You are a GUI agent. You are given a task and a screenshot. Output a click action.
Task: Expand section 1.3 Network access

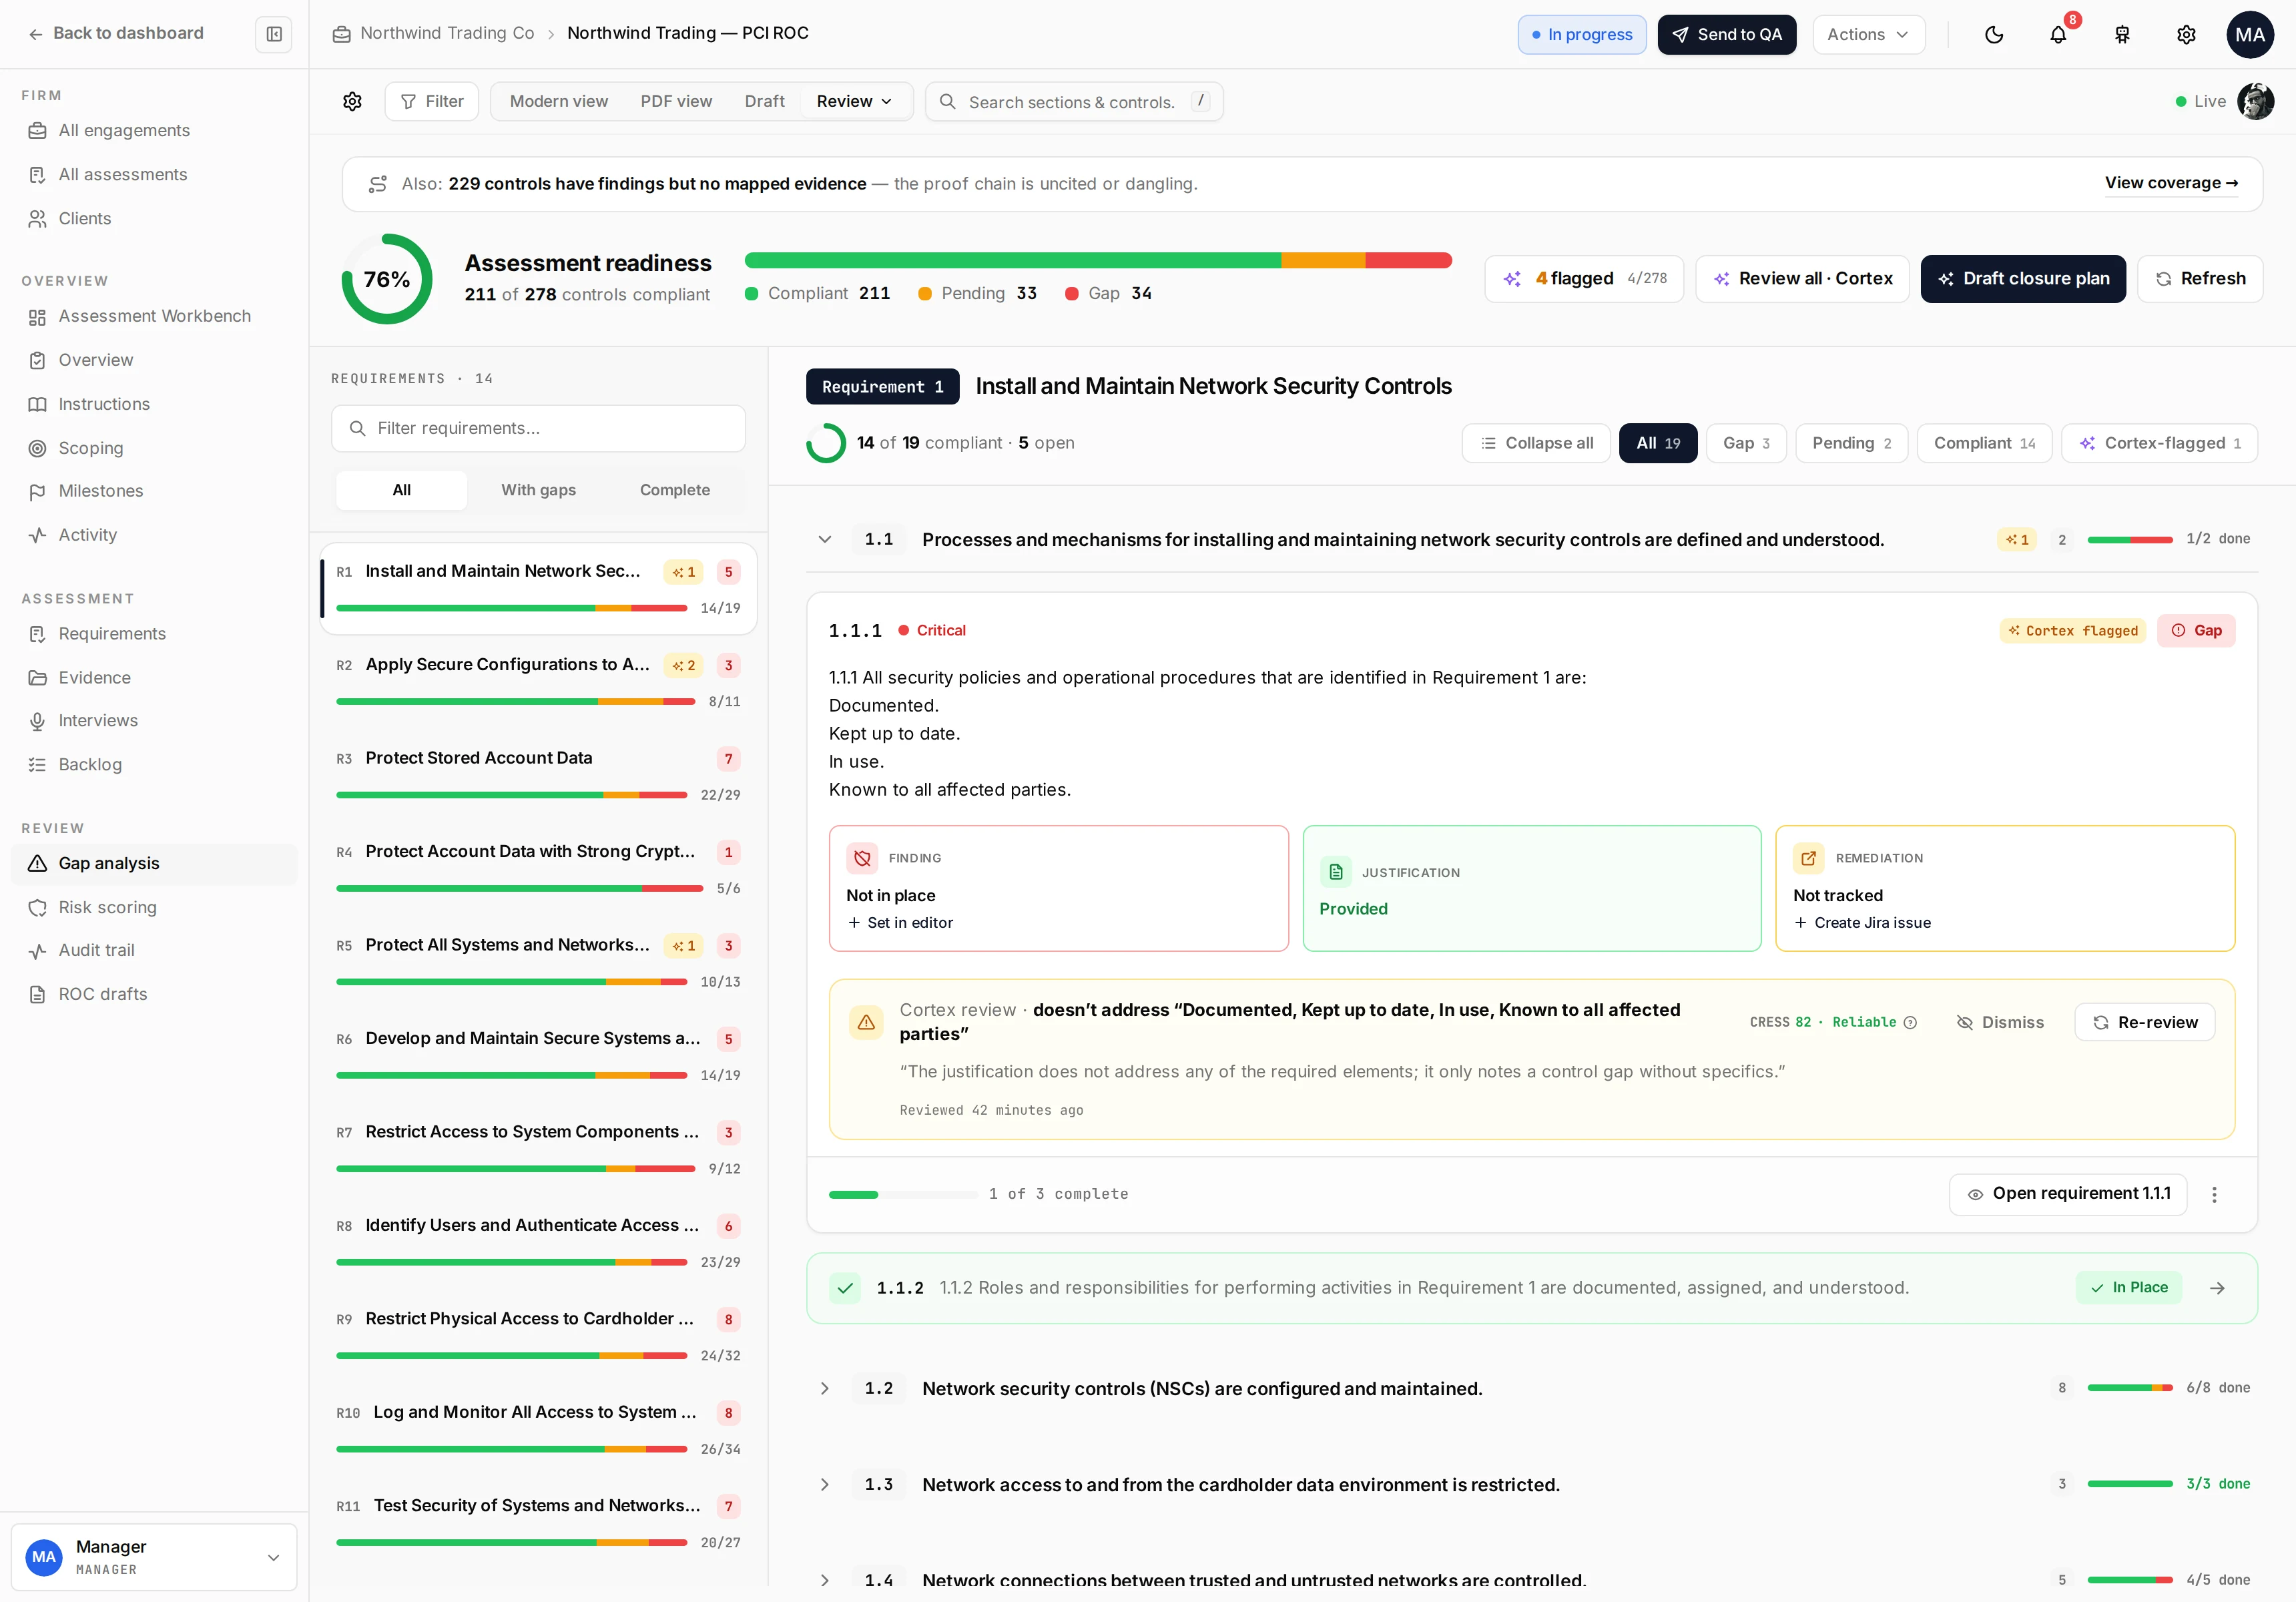pos(825,1484)
